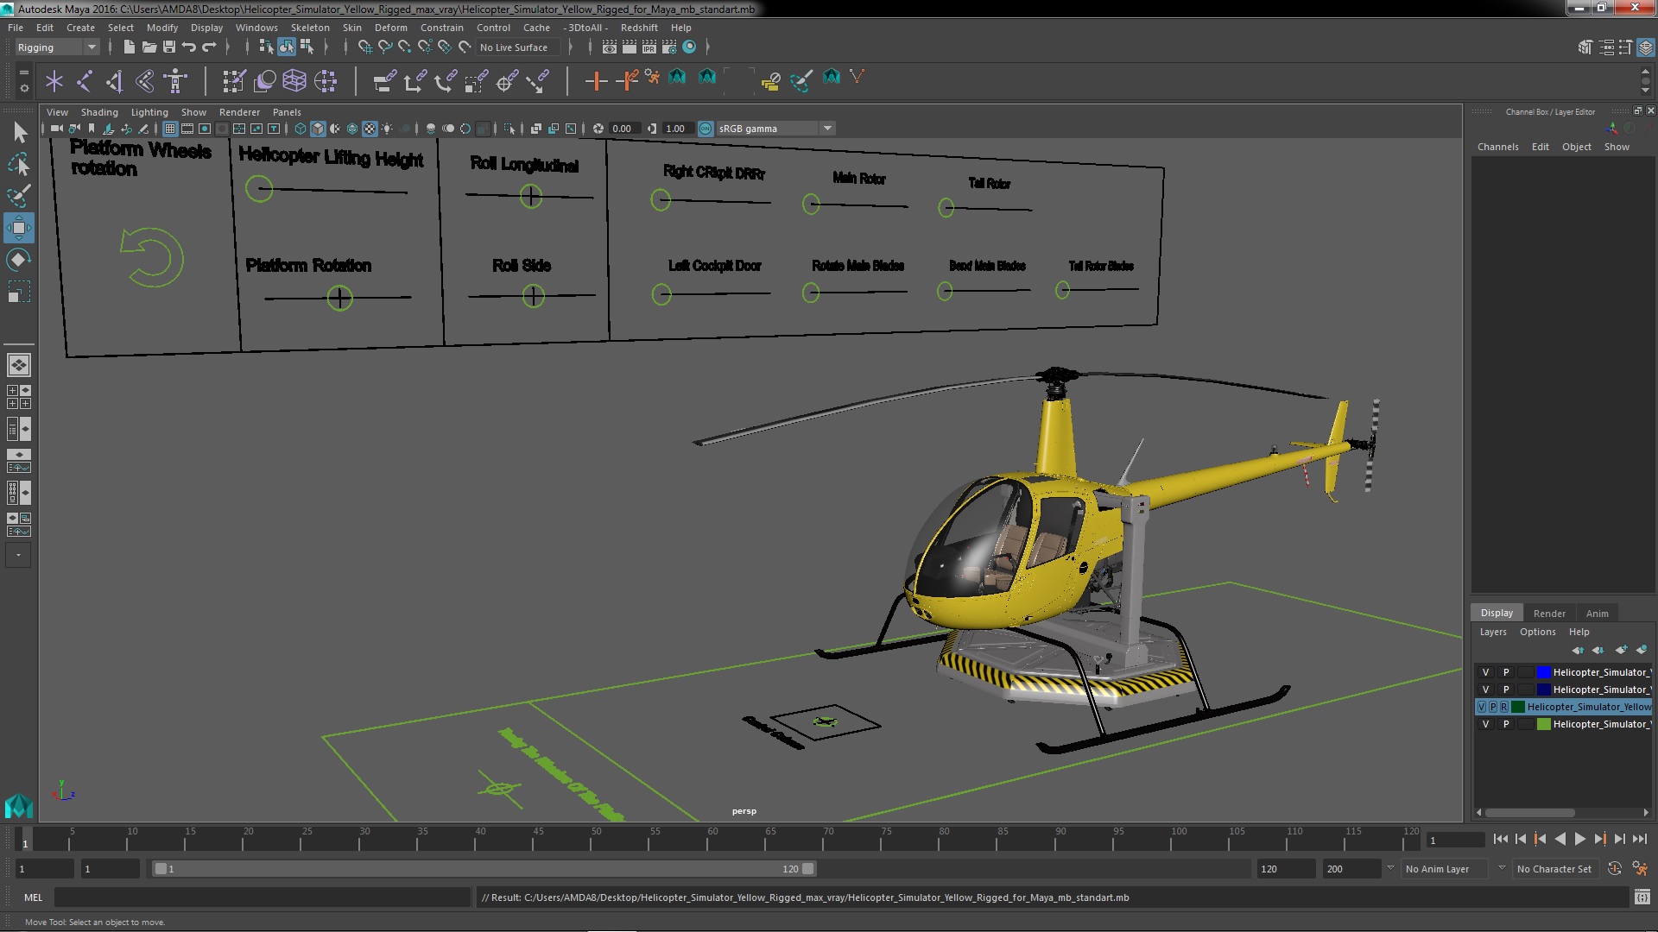Click the HumanIK character shelf icon

[x=175, y=81]
